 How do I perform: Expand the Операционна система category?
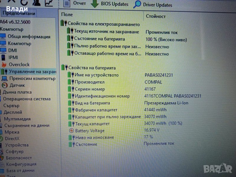(27, 99)
